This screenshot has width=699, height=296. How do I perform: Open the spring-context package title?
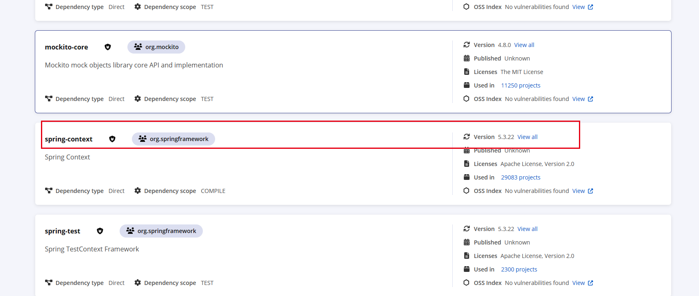coord(69,139)
